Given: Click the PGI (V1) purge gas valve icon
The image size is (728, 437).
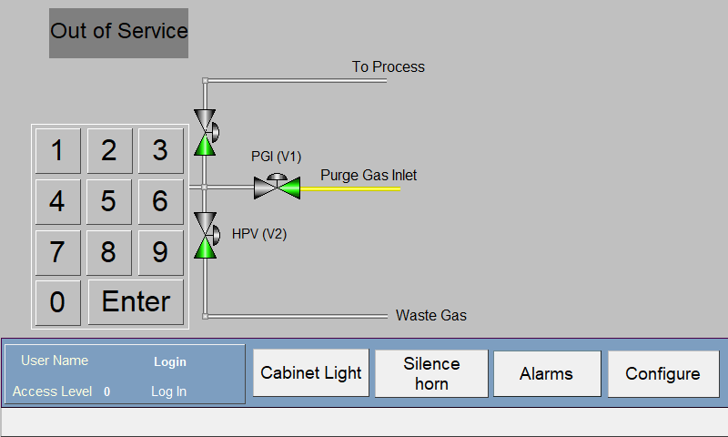Looking at the screenshot, I should (x=277, y=187).
